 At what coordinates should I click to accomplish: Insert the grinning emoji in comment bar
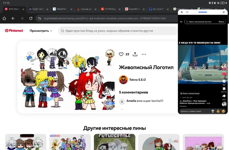coord(223,111)
